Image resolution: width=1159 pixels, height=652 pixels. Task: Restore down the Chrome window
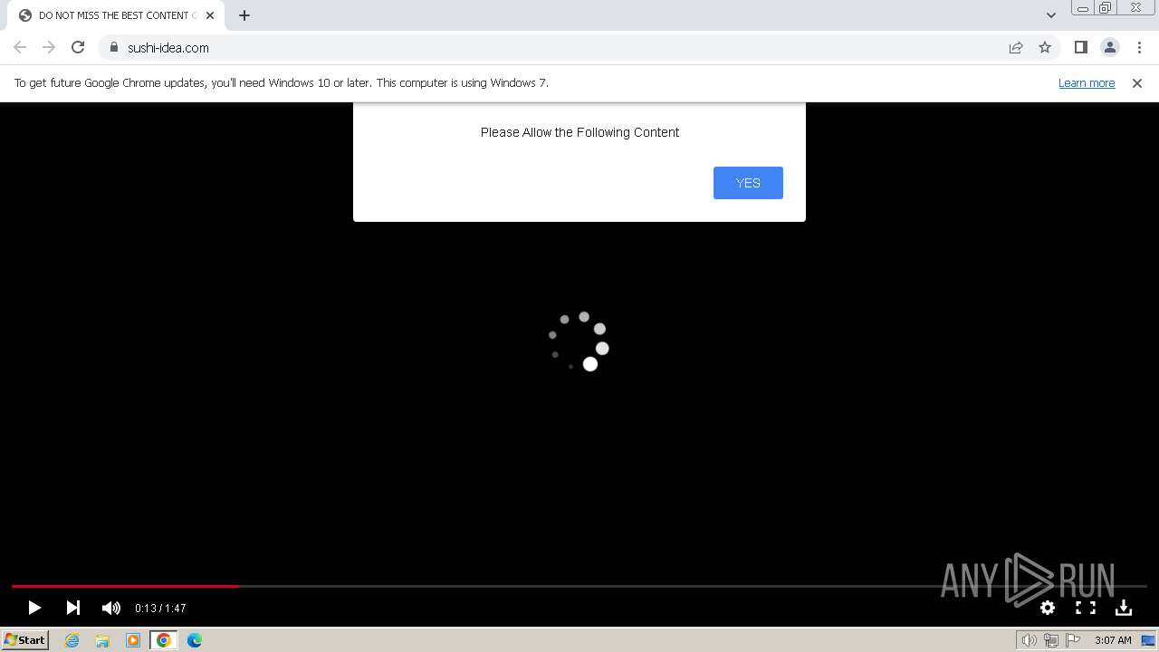click(x=1106, y=8)
